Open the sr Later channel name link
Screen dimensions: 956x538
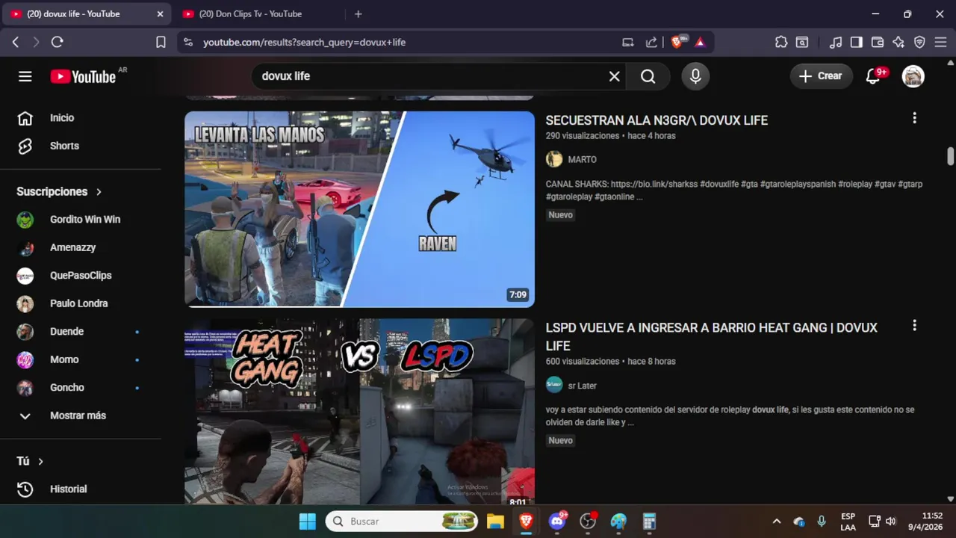[582, 386]
